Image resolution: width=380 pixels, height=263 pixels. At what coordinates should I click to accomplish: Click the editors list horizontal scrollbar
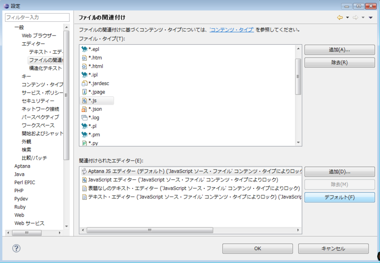(150, 230)
